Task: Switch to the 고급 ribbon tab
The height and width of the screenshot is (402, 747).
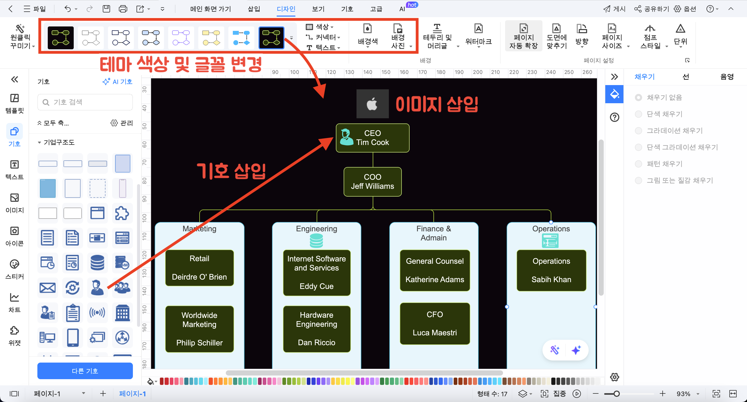Action: click(376, 9)
